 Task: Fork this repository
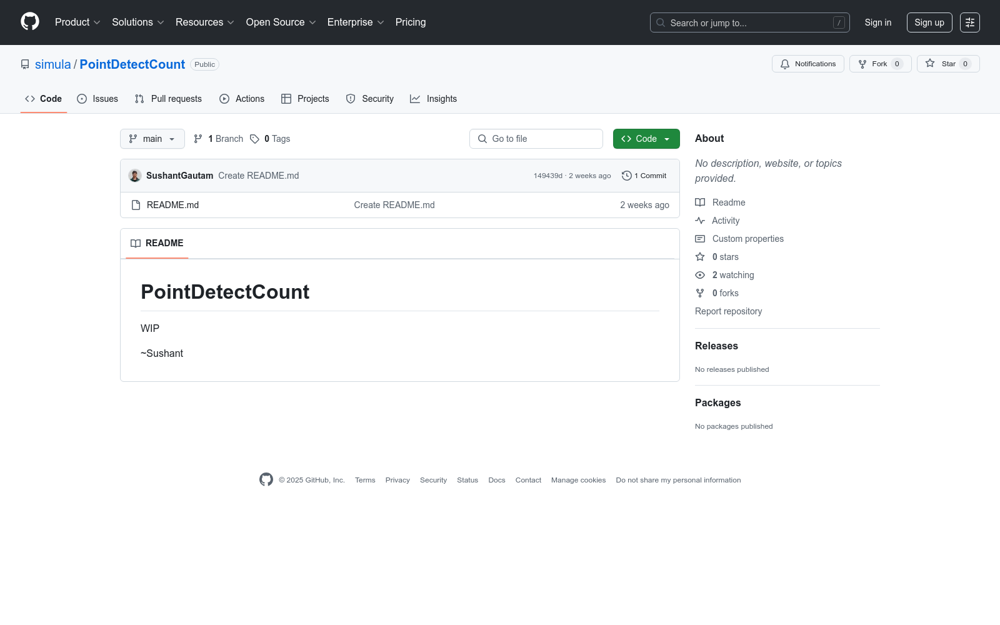[881, 64]
